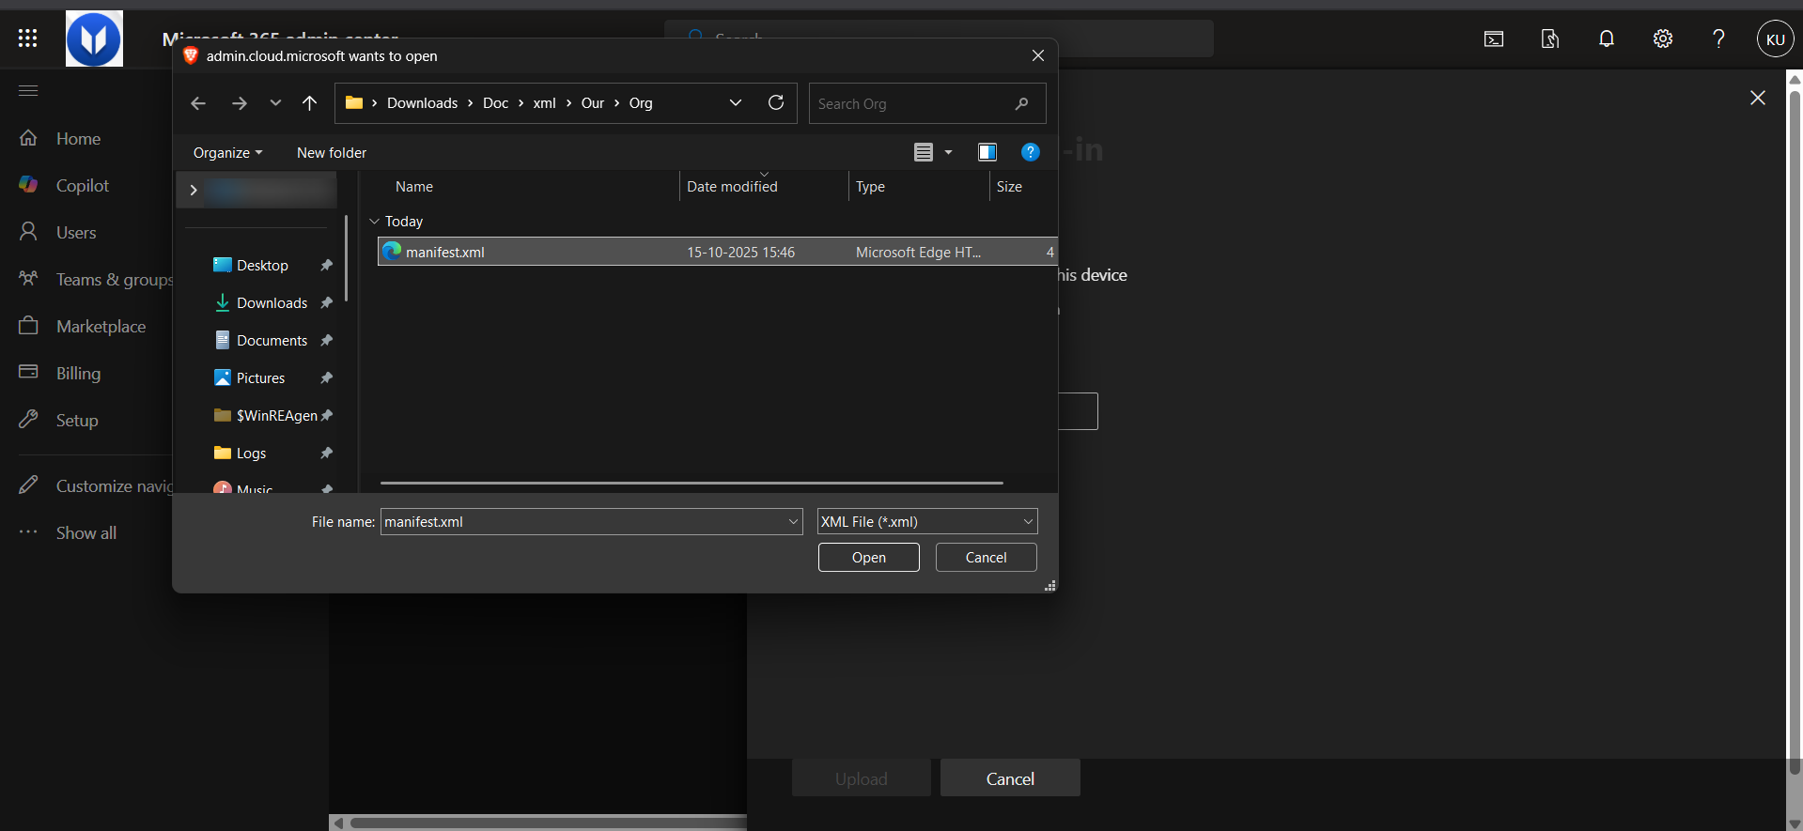Click the search magnifier in file dialog
The height and width of the screenshot is (831, 1803).
[x=1022, y=103]
